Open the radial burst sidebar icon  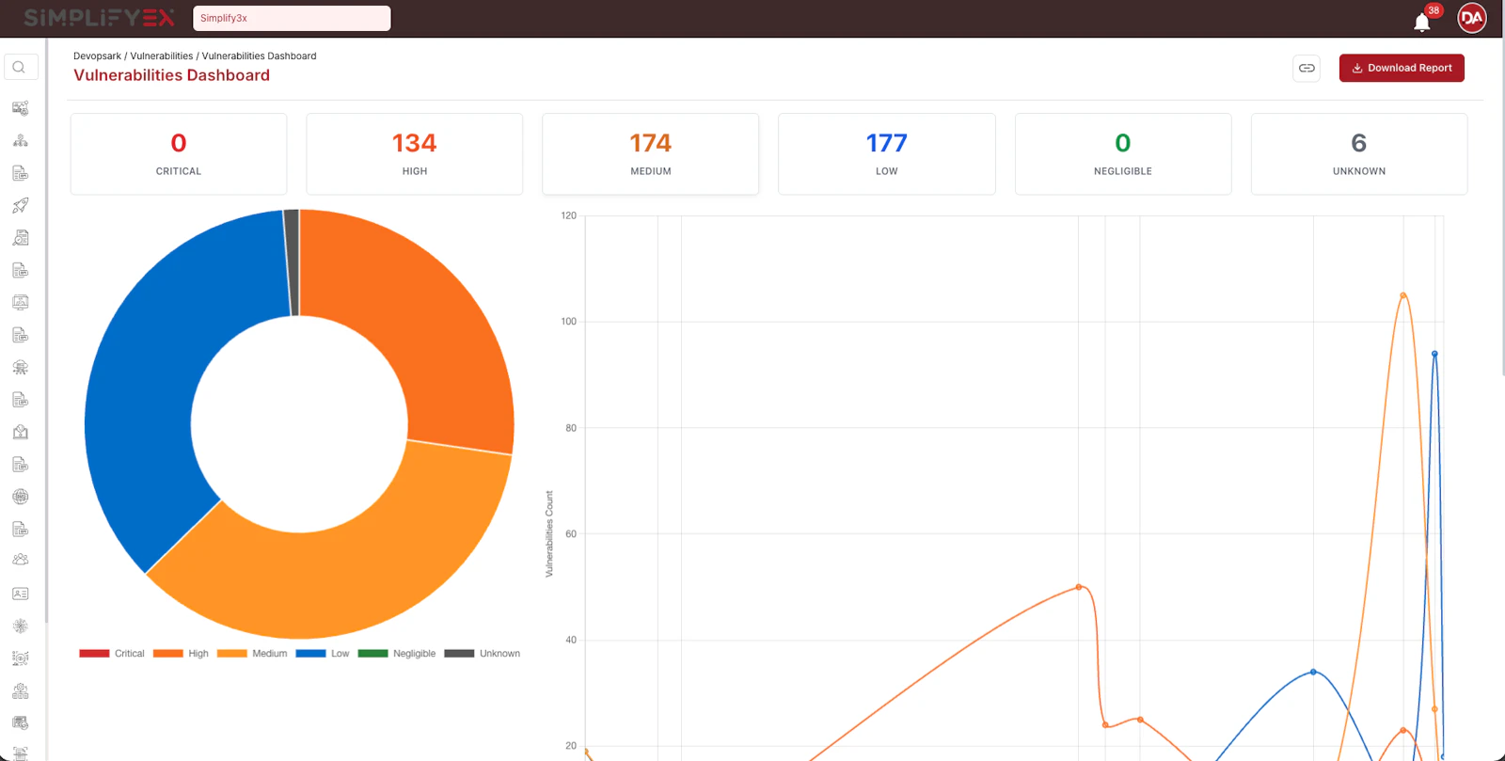(x=21, y=626)
